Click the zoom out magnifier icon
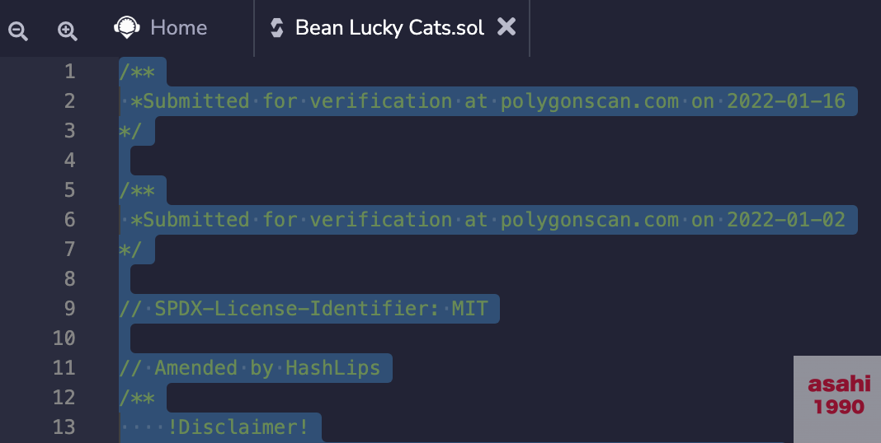Viewport: 881px width, 443px height. pos(18,30)
